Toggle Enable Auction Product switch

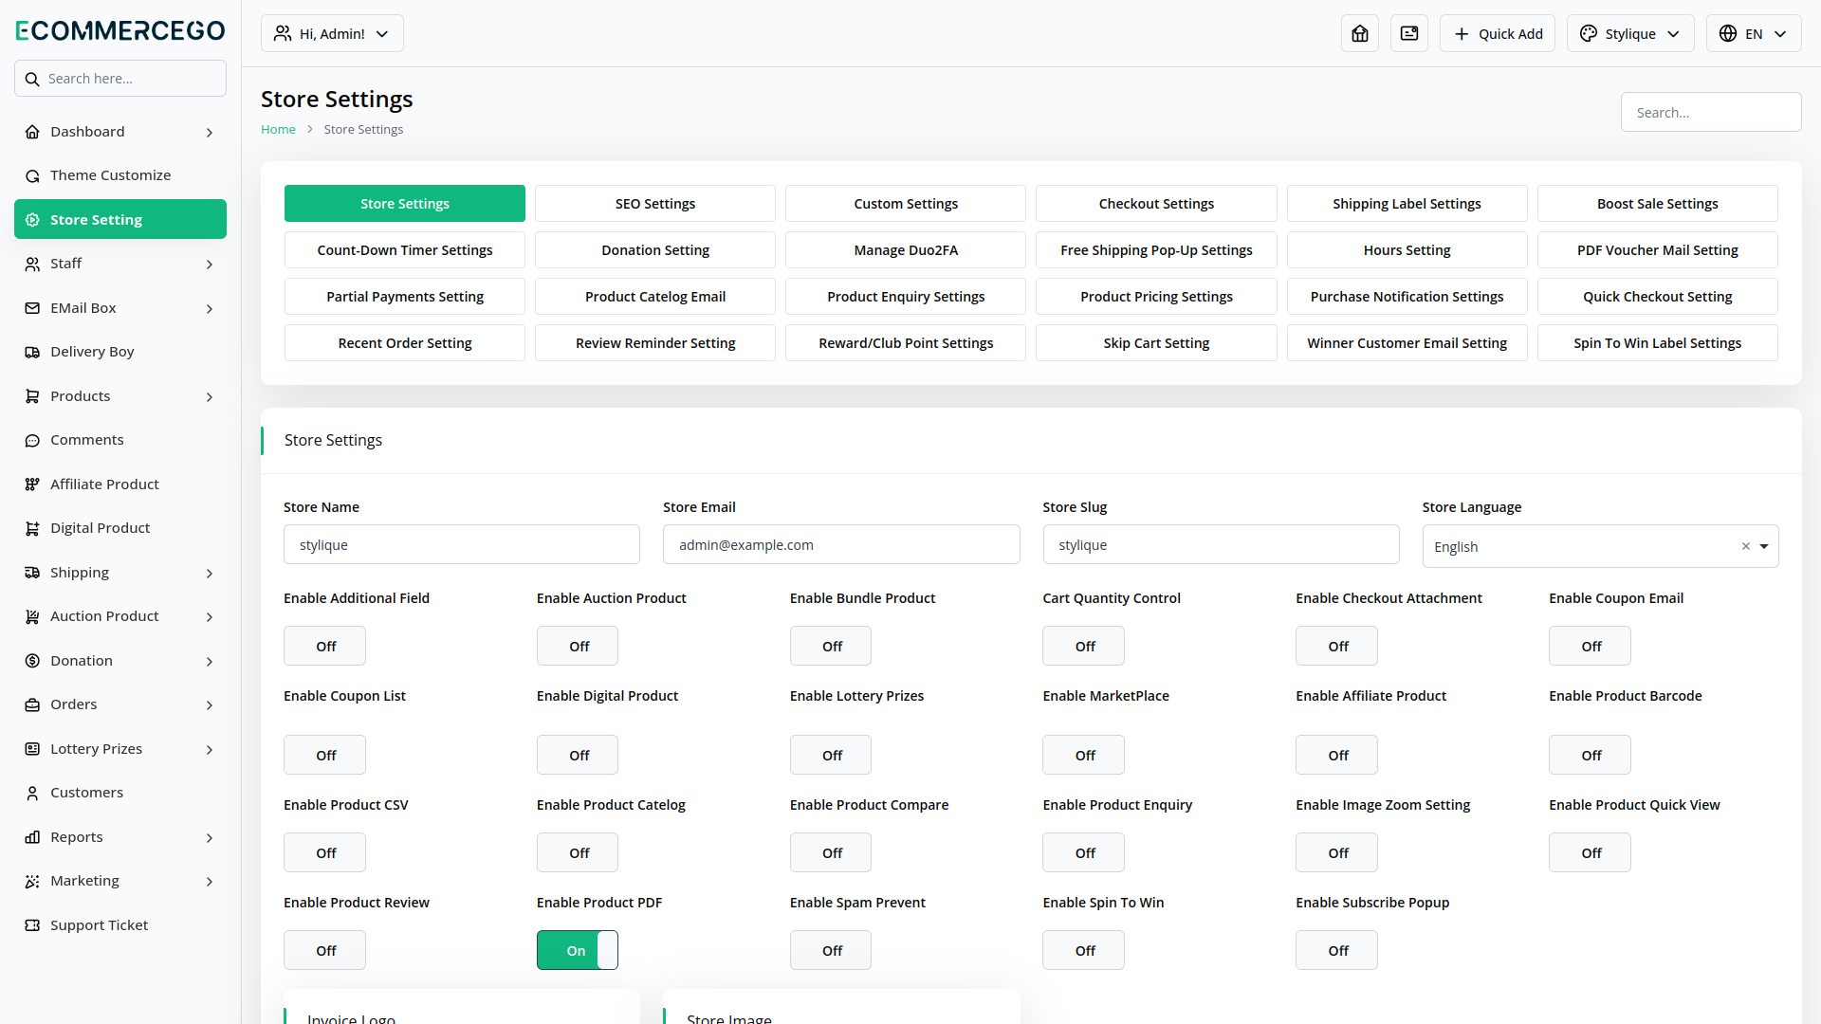tap(578, 646)
